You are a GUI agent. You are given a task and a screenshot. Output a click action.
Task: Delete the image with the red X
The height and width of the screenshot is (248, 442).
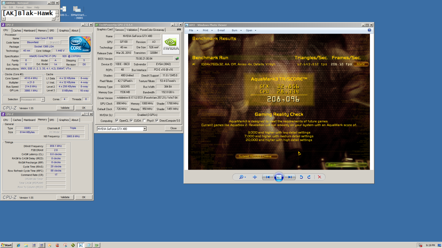tap(319, 177)
